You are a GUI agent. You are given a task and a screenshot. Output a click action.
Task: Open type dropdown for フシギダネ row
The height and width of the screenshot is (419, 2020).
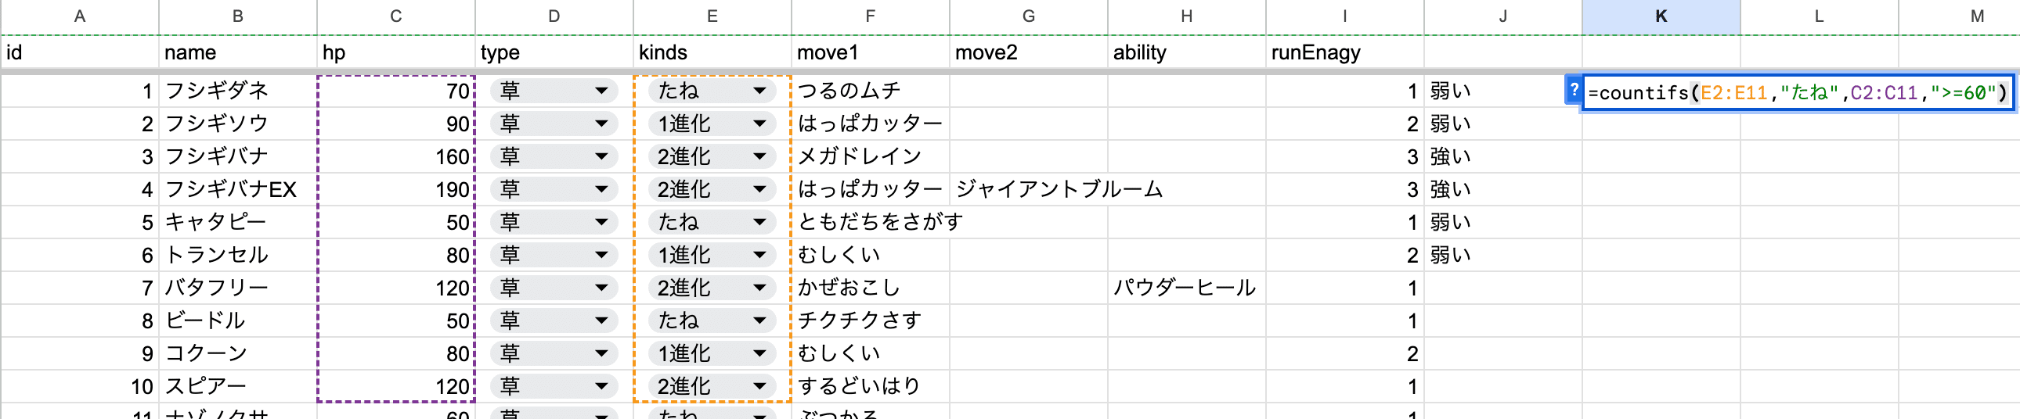coord(601,91)
